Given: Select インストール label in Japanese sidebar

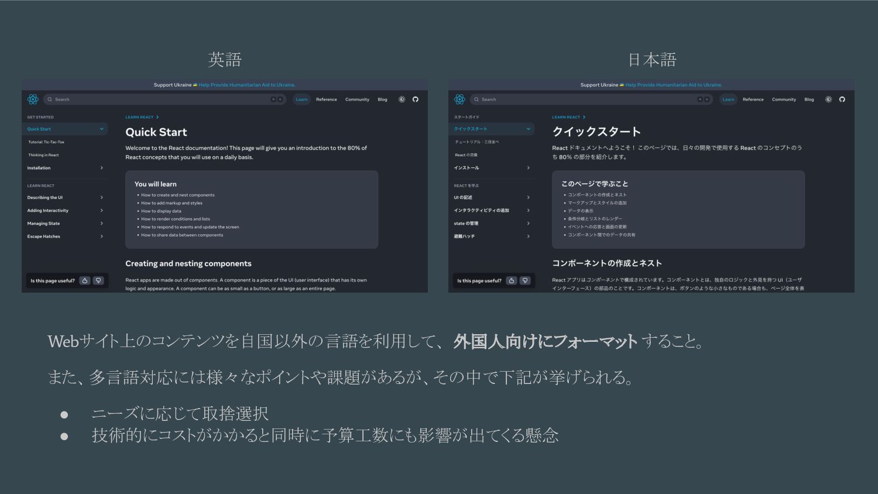Looking at the screenshot, I should pyautogui.click(x=467, y=168).
